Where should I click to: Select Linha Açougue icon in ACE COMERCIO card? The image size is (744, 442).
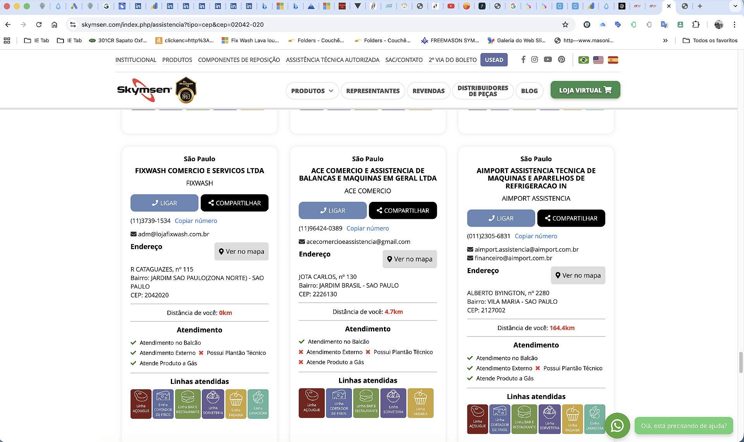(312, 403)
